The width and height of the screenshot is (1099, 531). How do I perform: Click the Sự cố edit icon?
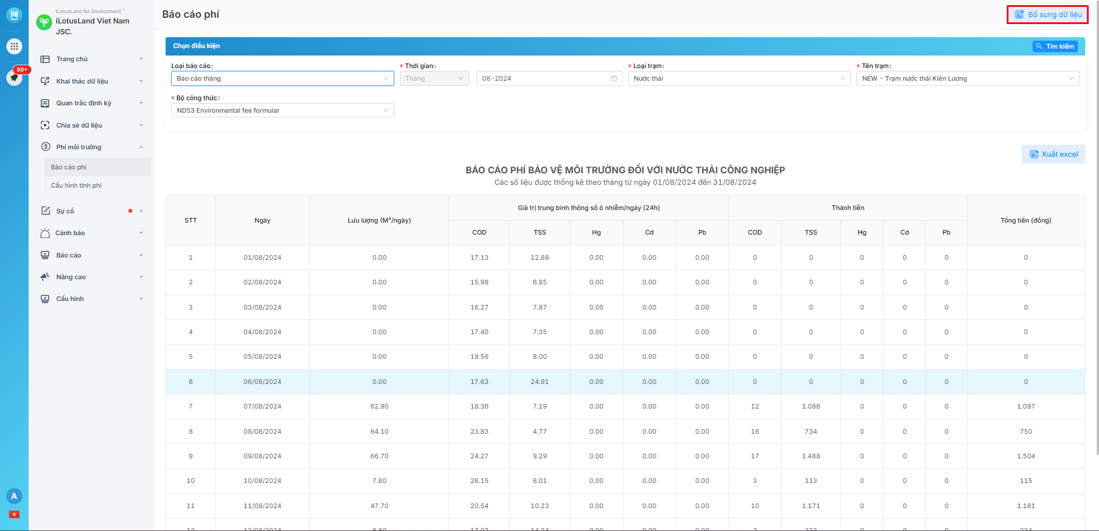[45, 211]
